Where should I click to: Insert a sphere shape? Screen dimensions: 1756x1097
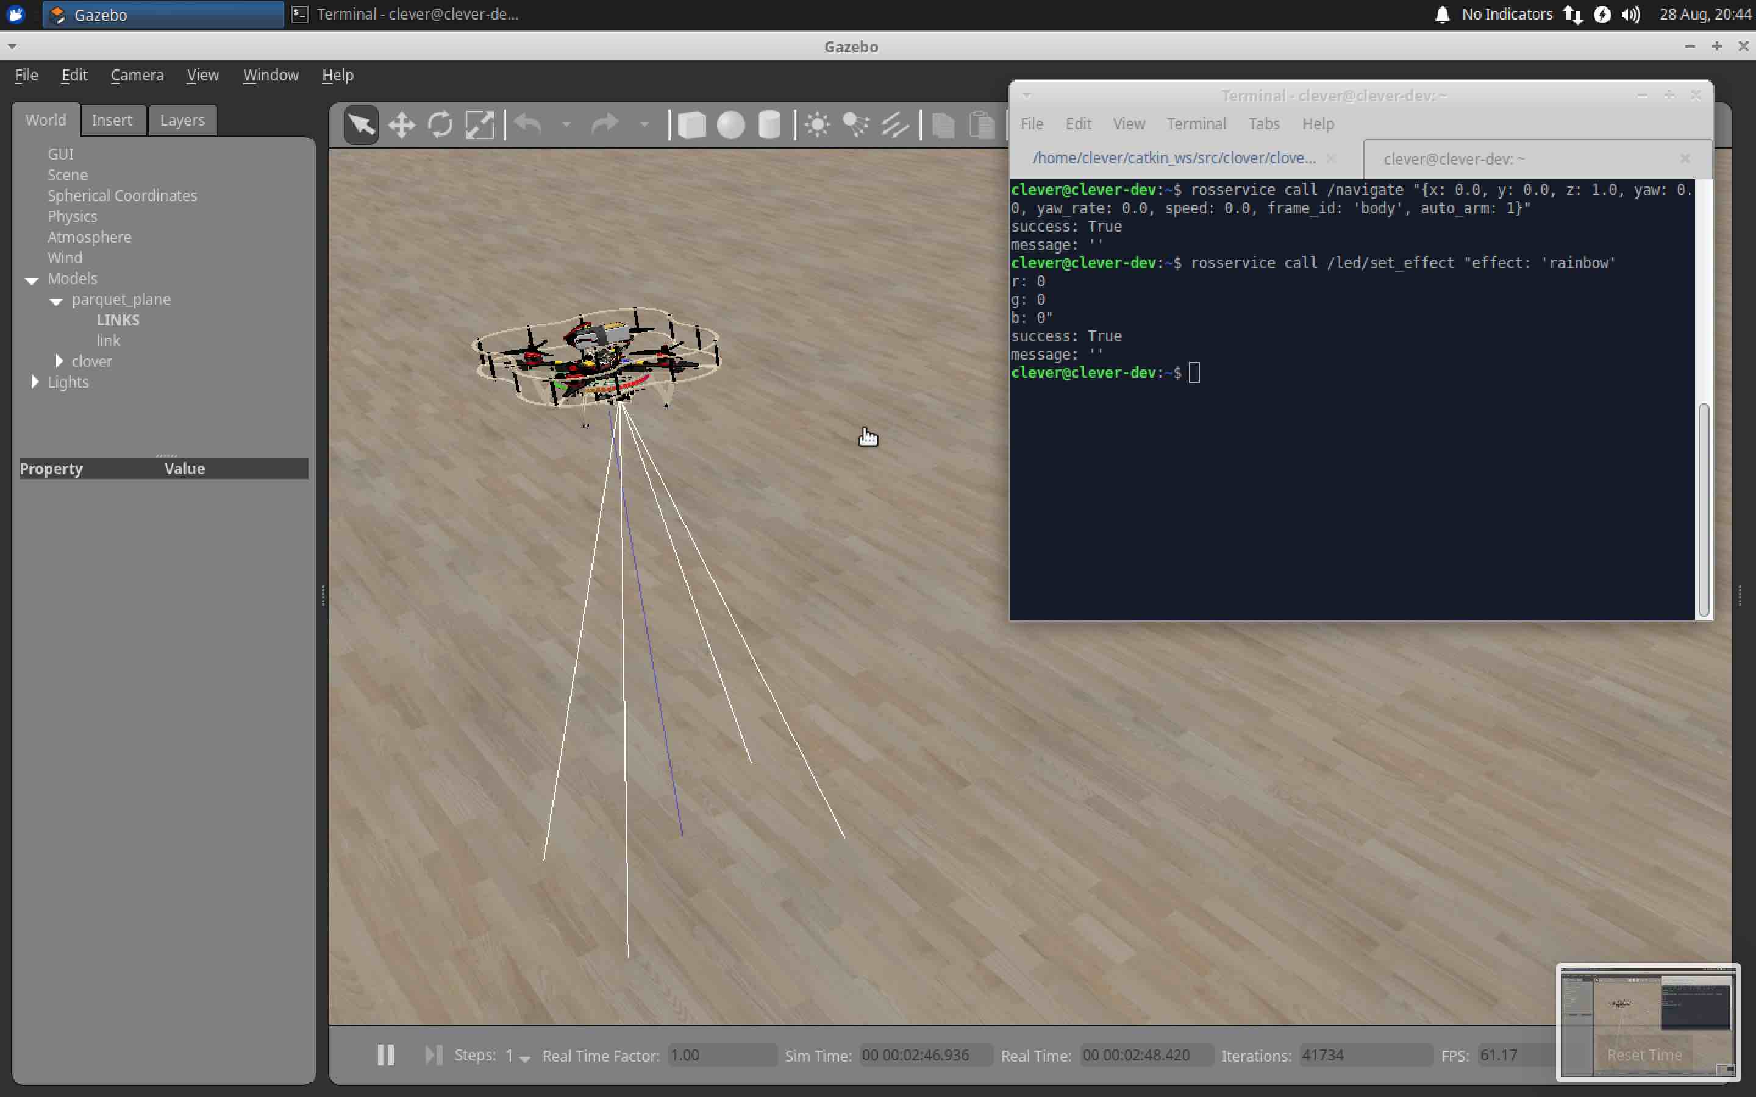coord(730,125)
